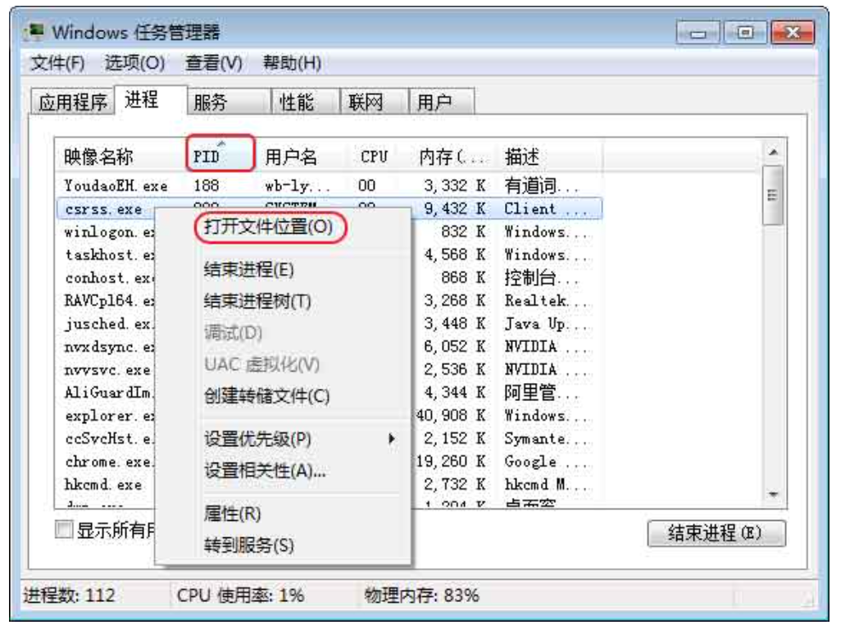Open 设置相关性 from context menu
859x625 pixels.
click(265, 471)
